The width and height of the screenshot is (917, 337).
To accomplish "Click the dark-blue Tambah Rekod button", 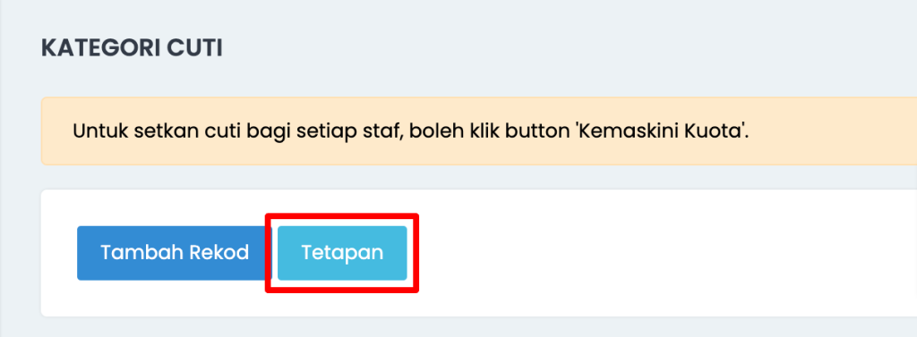I will (x=175, y=253).
